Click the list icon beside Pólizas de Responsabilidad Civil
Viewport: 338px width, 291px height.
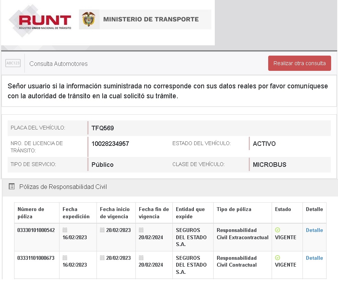[x=12, y=187]
